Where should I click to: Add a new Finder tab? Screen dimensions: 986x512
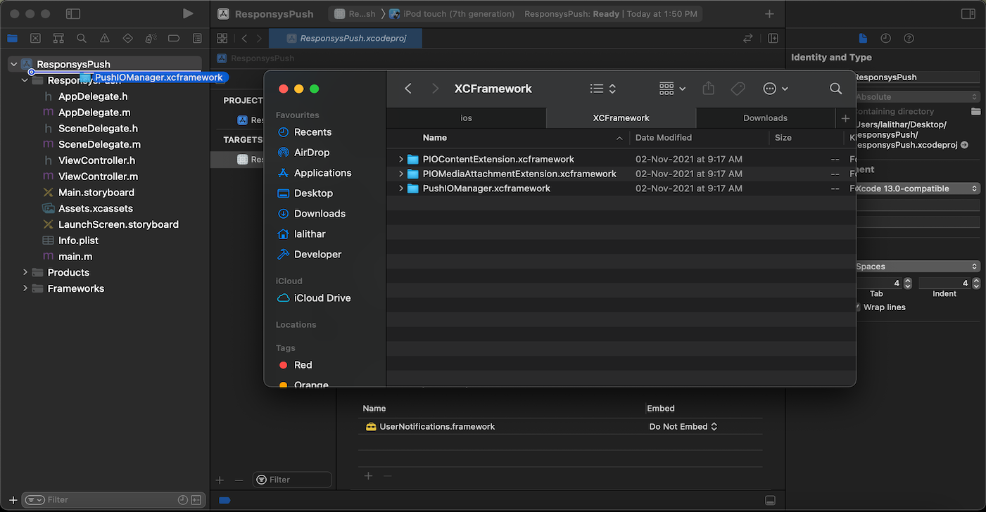coord(845,118)
